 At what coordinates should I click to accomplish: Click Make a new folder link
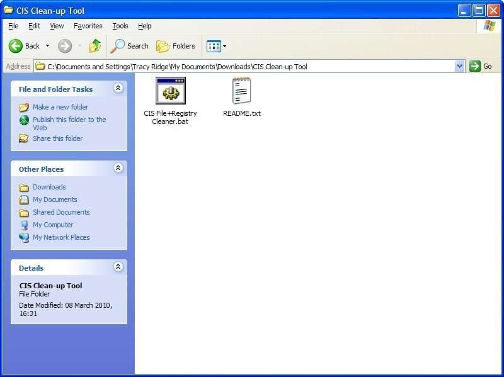tap(60, 107)
